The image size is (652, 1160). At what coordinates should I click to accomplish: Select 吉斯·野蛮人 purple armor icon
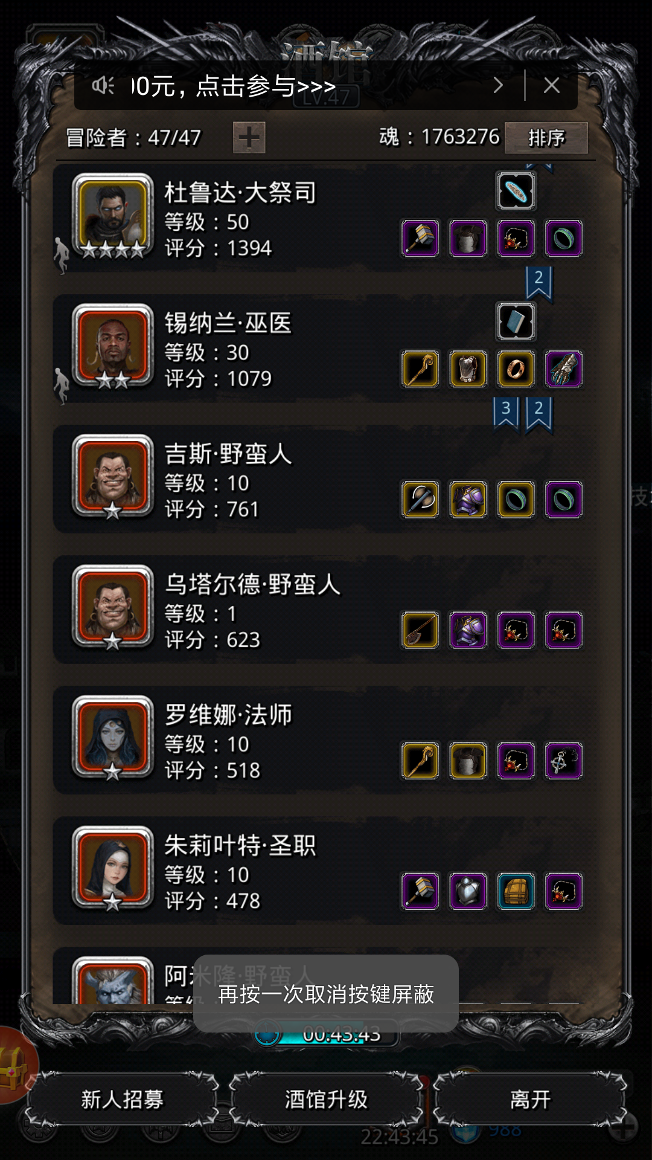[468, 500]
